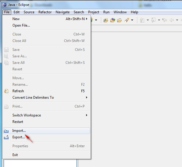Click the Export tray icon in menu
This screenshot has width=182, height=167.
(6, 137)
